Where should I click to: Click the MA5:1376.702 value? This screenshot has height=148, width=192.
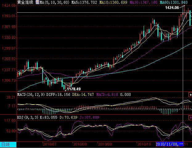coord(84,2)
